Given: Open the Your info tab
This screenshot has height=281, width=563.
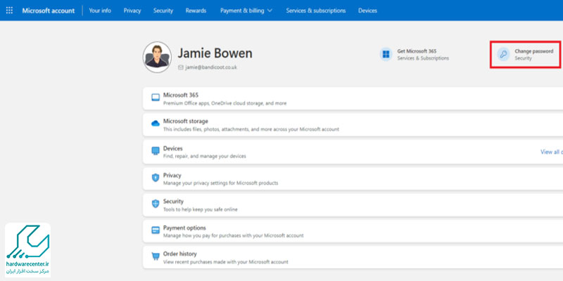Looking at the screenshot, I should [x=100, y=11].
